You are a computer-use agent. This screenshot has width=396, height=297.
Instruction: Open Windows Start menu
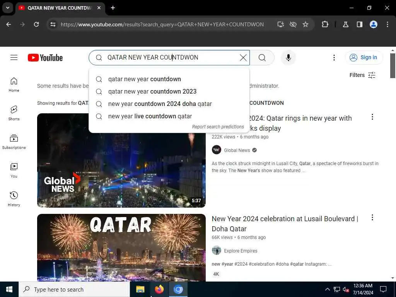click(x=9, y=289)
